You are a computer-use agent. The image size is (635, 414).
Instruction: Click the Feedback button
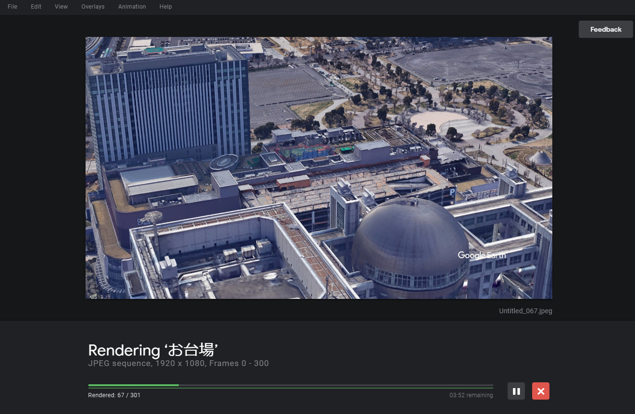(x=606, y=29)
